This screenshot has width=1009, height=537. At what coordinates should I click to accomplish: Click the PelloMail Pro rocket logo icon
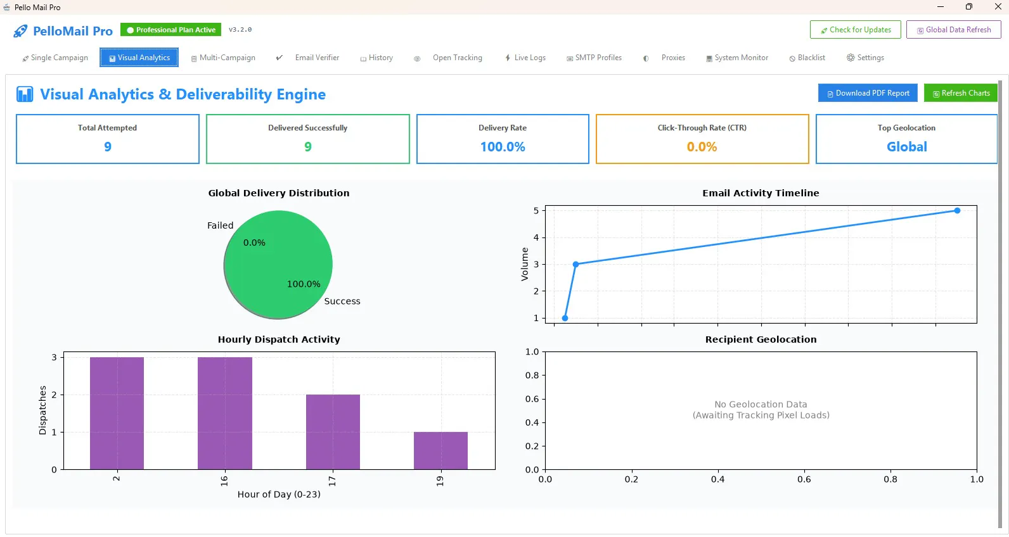click(x=20, y=31)
